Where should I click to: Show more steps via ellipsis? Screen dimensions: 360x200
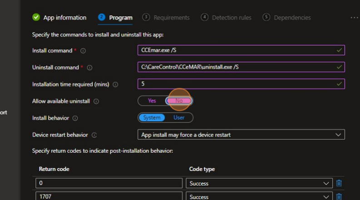tap(354, 18)
